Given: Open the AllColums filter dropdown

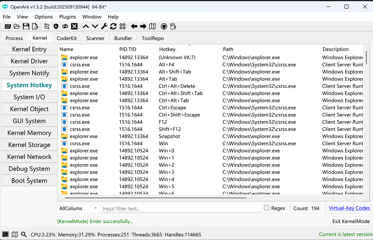Looking at the screenshot, I should (78, 208).
